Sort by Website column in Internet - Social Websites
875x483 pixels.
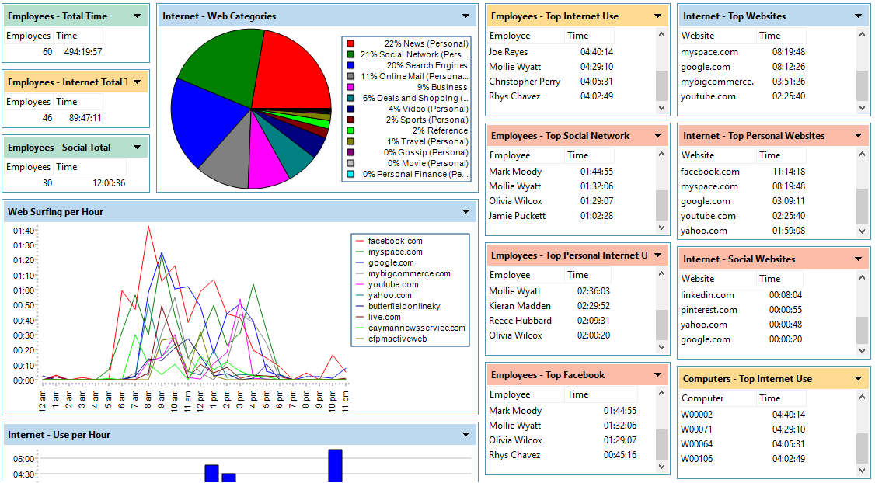[698, 279]
